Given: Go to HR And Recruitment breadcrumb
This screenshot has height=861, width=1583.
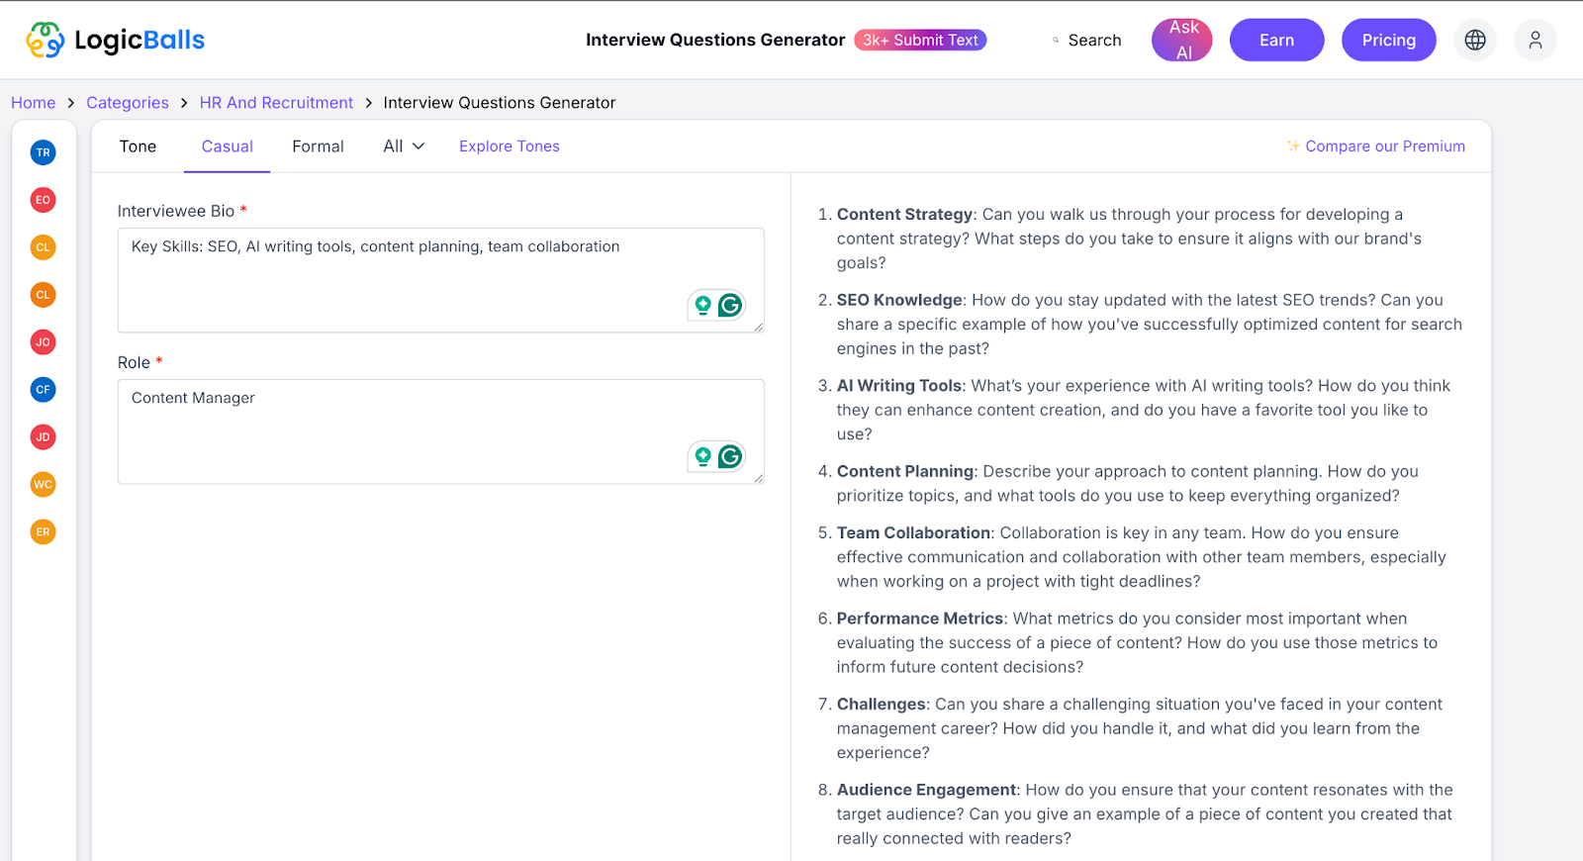Looking at the screenshot, I should [x=276, y=103].
